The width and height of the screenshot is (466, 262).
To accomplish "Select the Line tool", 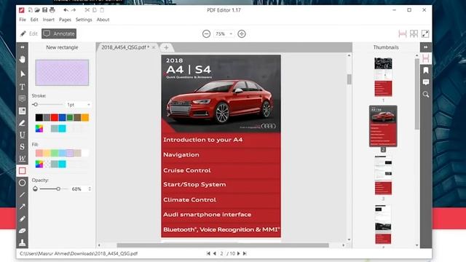I will pos(23,195).
